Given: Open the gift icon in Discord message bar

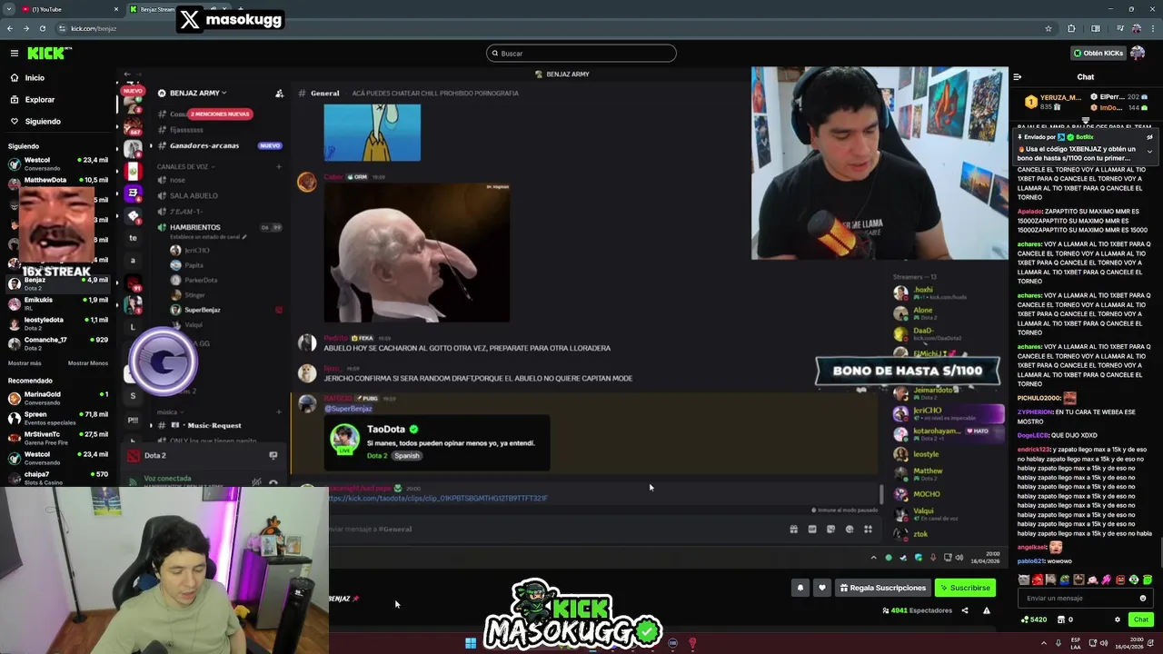Looking at the screenshot, I should 793,530.
